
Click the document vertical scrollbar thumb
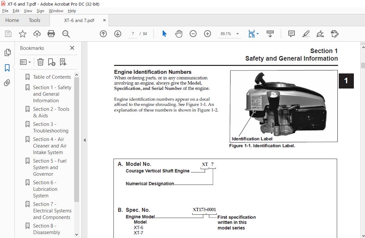[363, 65]
